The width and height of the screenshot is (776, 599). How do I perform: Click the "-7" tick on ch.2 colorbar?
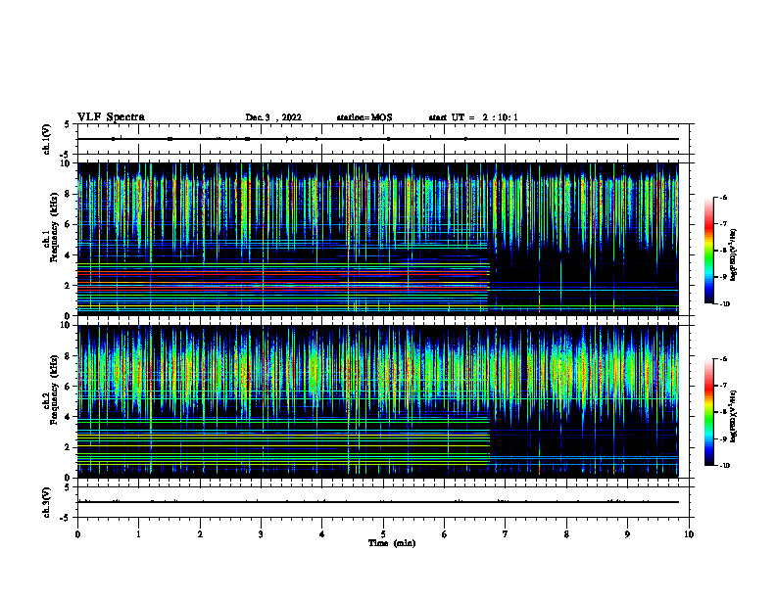point(724,386)
